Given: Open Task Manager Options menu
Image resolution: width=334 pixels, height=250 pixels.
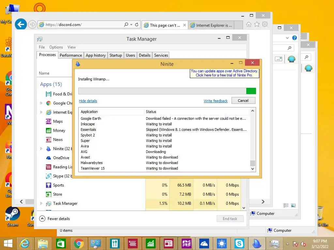Looking at the screenshot, I should coord(56,47).
